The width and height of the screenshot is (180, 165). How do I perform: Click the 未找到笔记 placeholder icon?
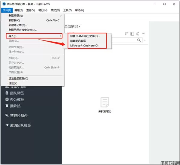[x=105, y=102]
